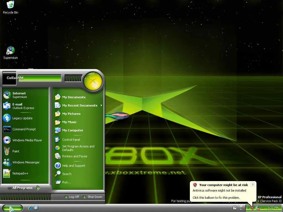
Task: Click the taskbar clock showing 2:22 PM
Action: [x=273, y=208]
